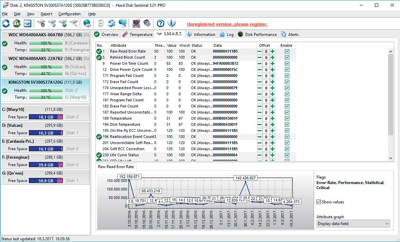400x242 pixels.
Task: Click the health check icon of WDC WD6400AAKS-00A7B0
Action: tap(5, 43)
